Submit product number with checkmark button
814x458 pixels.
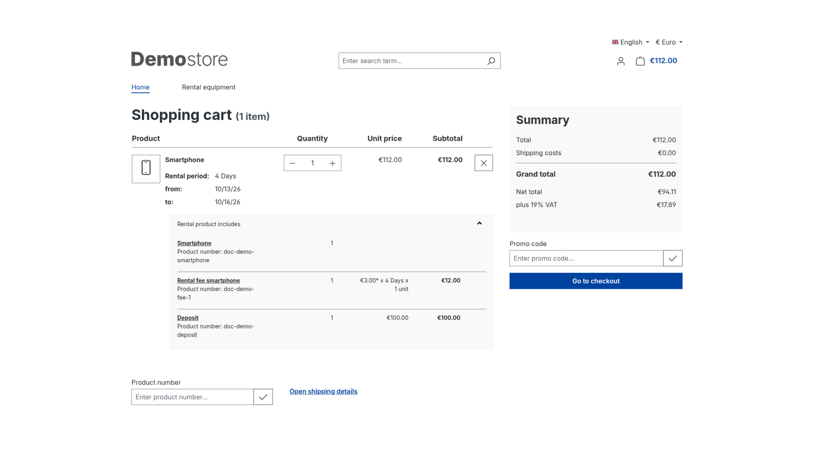(263, 397)
